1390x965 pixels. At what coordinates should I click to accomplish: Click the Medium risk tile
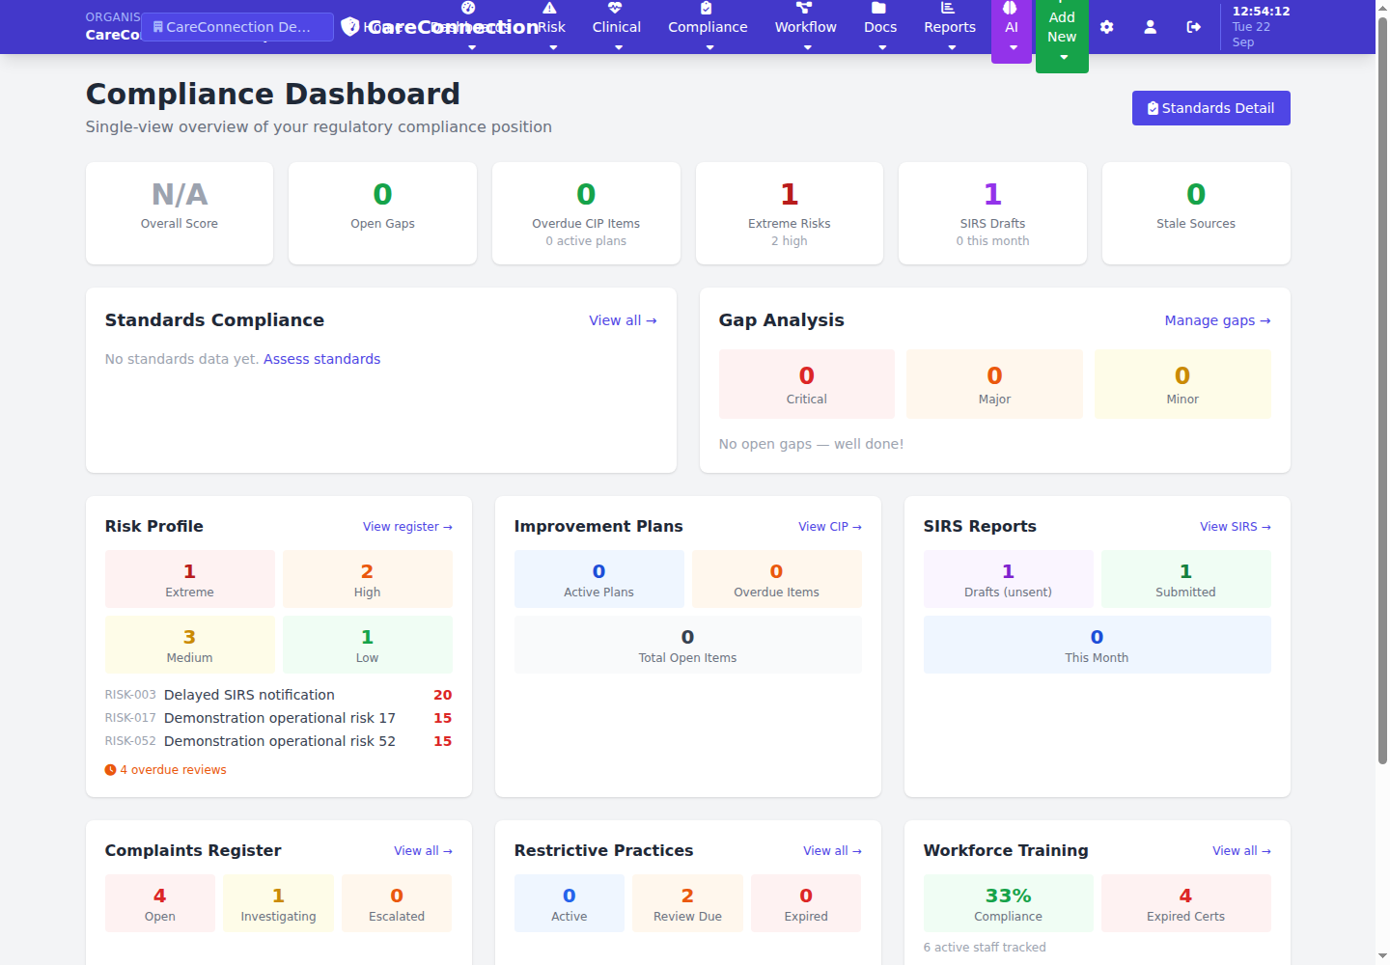pos(189,645)
